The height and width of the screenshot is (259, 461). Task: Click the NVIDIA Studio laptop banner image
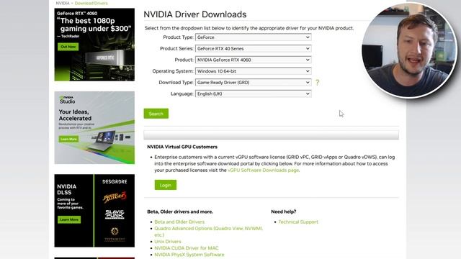click(x=94, y=127)
